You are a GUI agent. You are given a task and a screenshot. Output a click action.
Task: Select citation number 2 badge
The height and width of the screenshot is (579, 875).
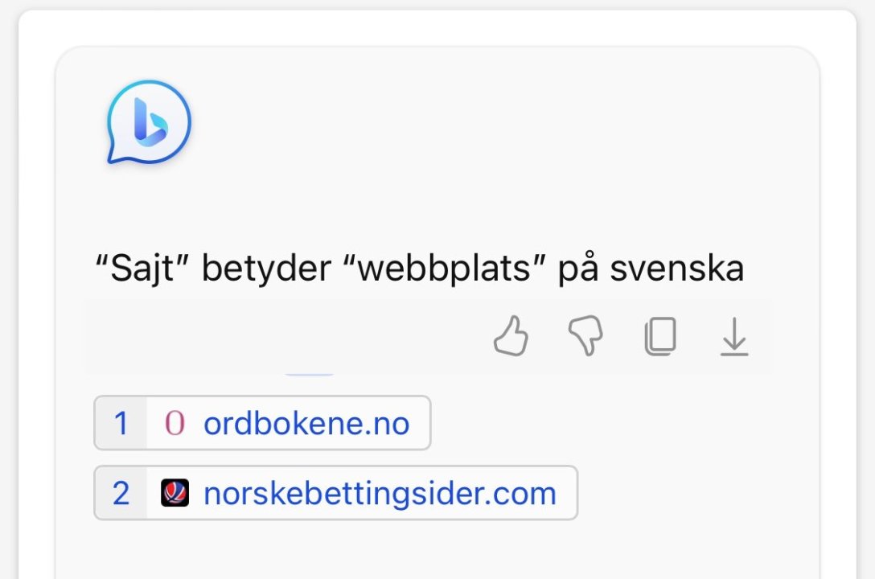(121, 493)
